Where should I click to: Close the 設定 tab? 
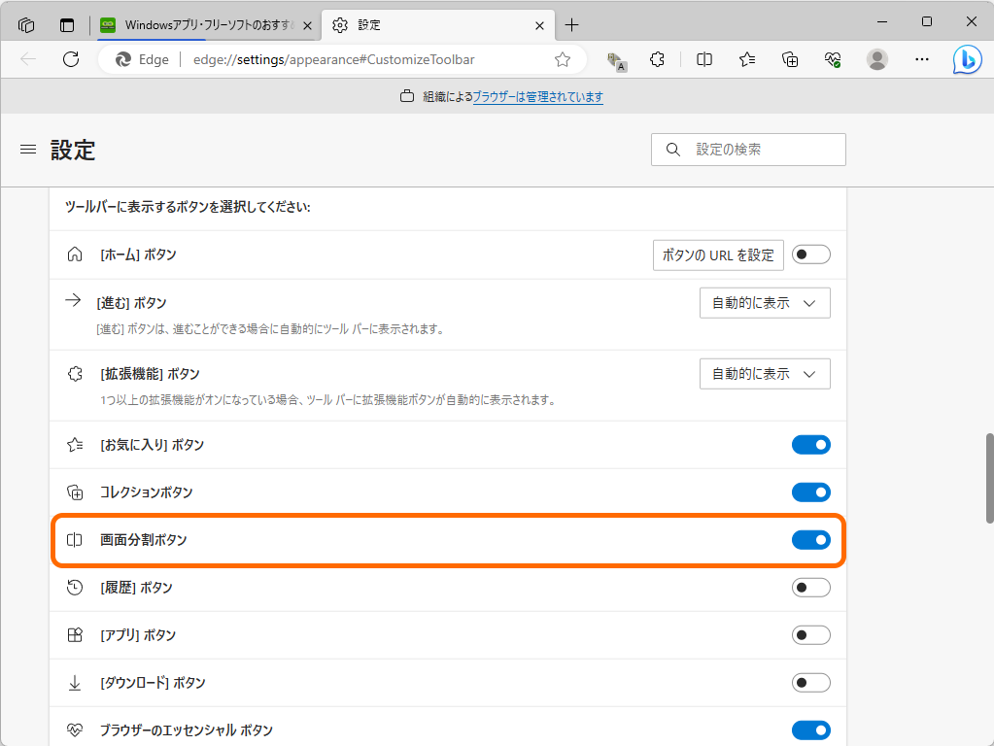point(539,25)
